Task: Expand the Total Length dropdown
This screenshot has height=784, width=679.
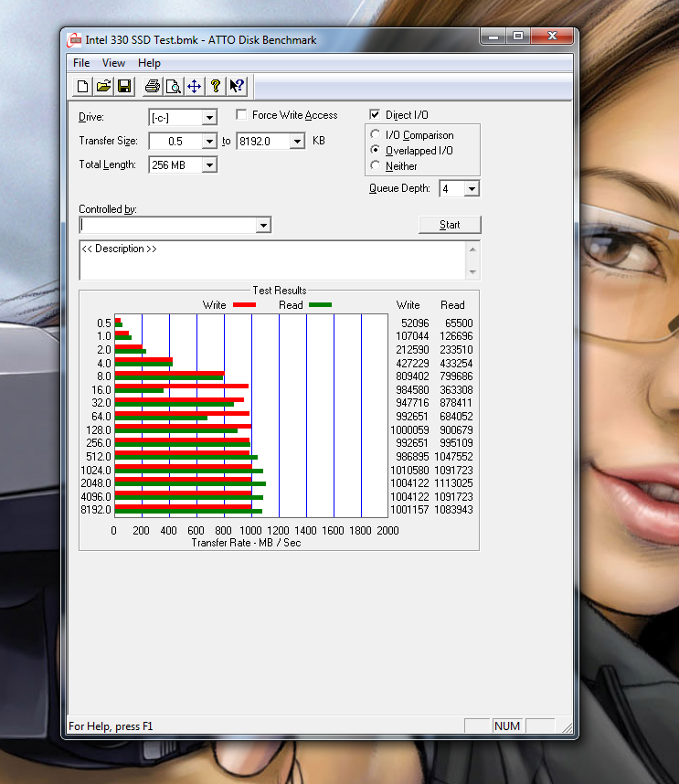Action: click(209, 165)
